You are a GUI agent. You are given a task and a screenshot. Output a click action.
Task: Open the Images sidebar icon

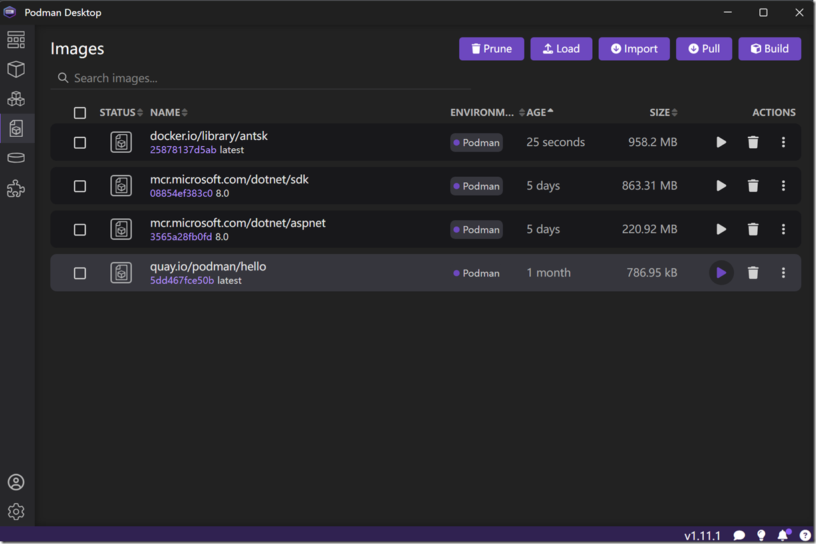point(17,128)
